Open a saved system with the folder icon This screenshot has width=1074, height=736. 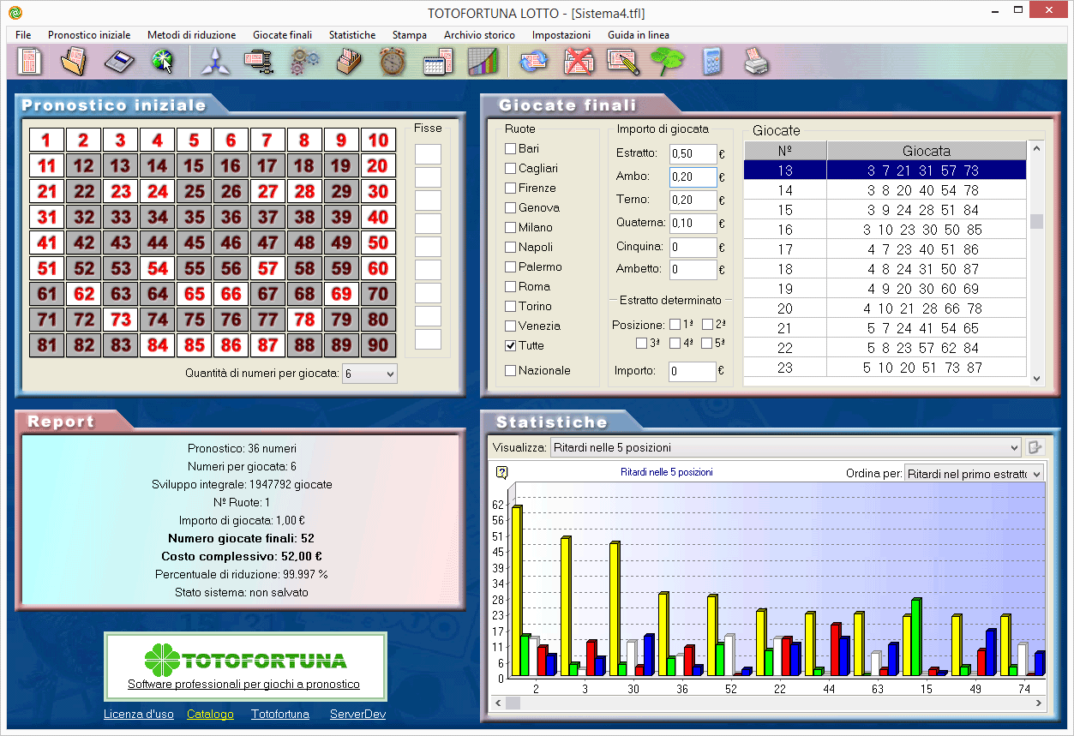[73, 61]
